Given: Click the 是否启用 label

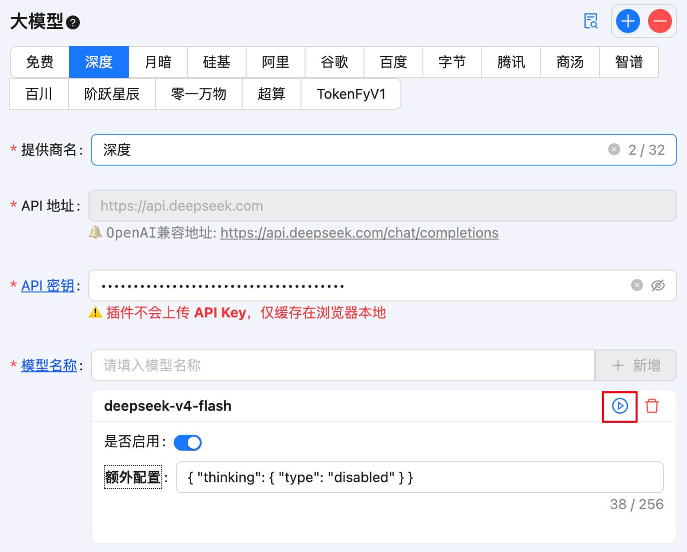Looking at the screenshot, I should coord(132,441).
